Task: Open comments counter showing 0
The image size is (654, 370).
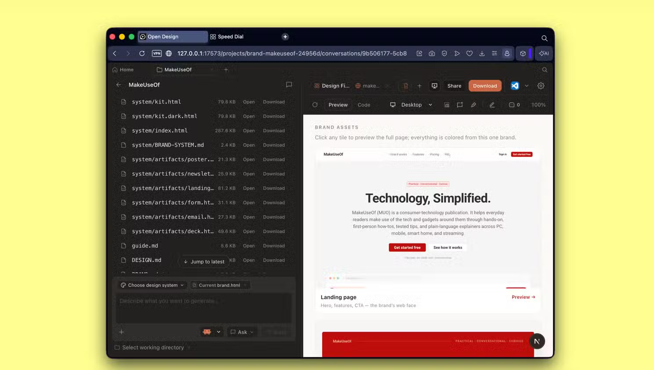Action: pos(514,105)
